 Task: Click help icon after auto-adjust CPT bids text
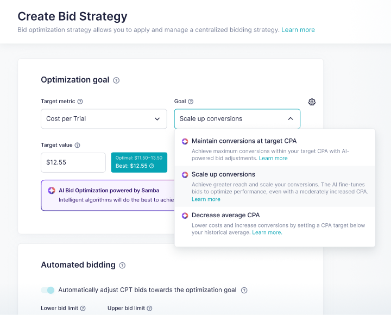point(244,290)
